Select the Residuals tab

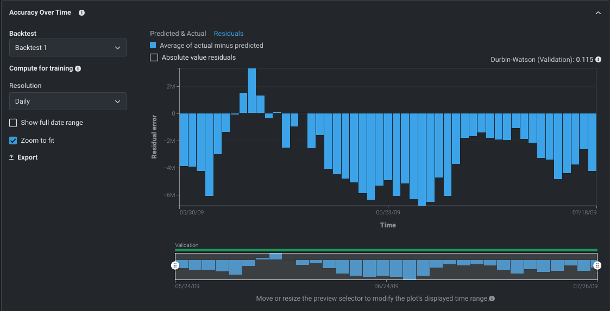tap(229, 34)
